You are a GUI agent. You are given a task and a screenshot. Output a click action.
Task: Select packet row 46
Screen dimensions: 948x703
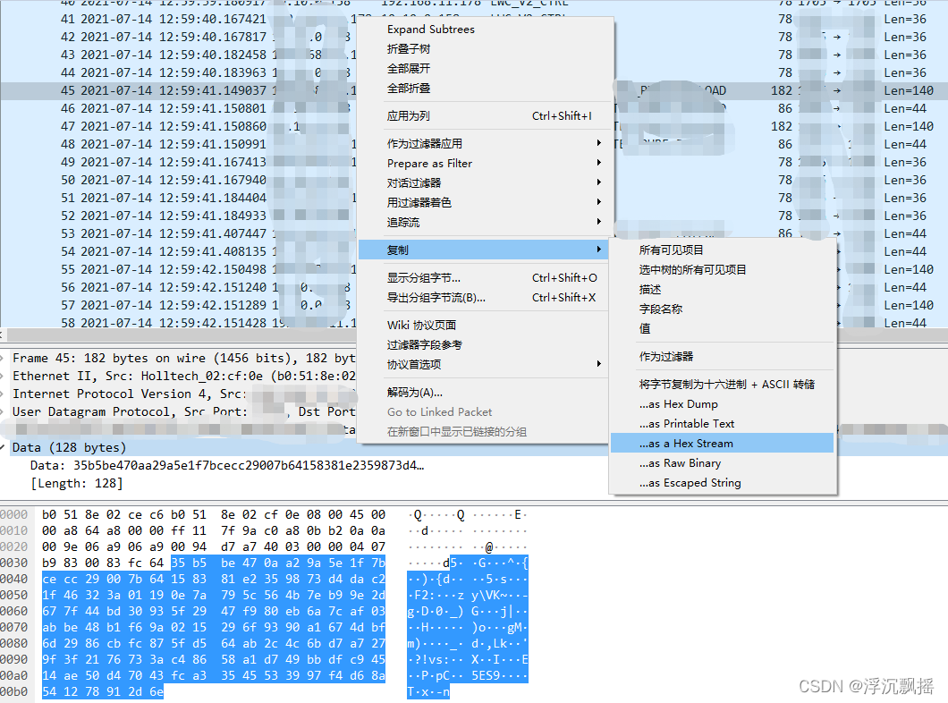pos(474,109)
